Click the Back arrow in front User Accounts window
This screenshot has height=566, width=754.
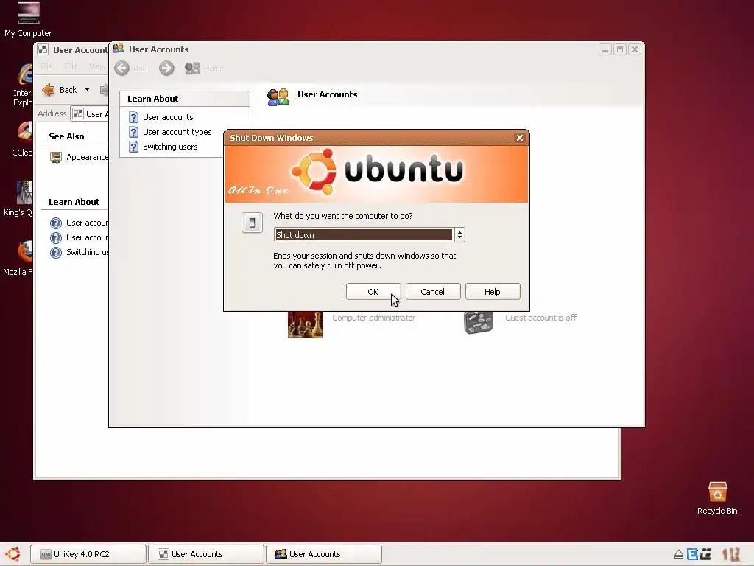(x=121, y=69)
